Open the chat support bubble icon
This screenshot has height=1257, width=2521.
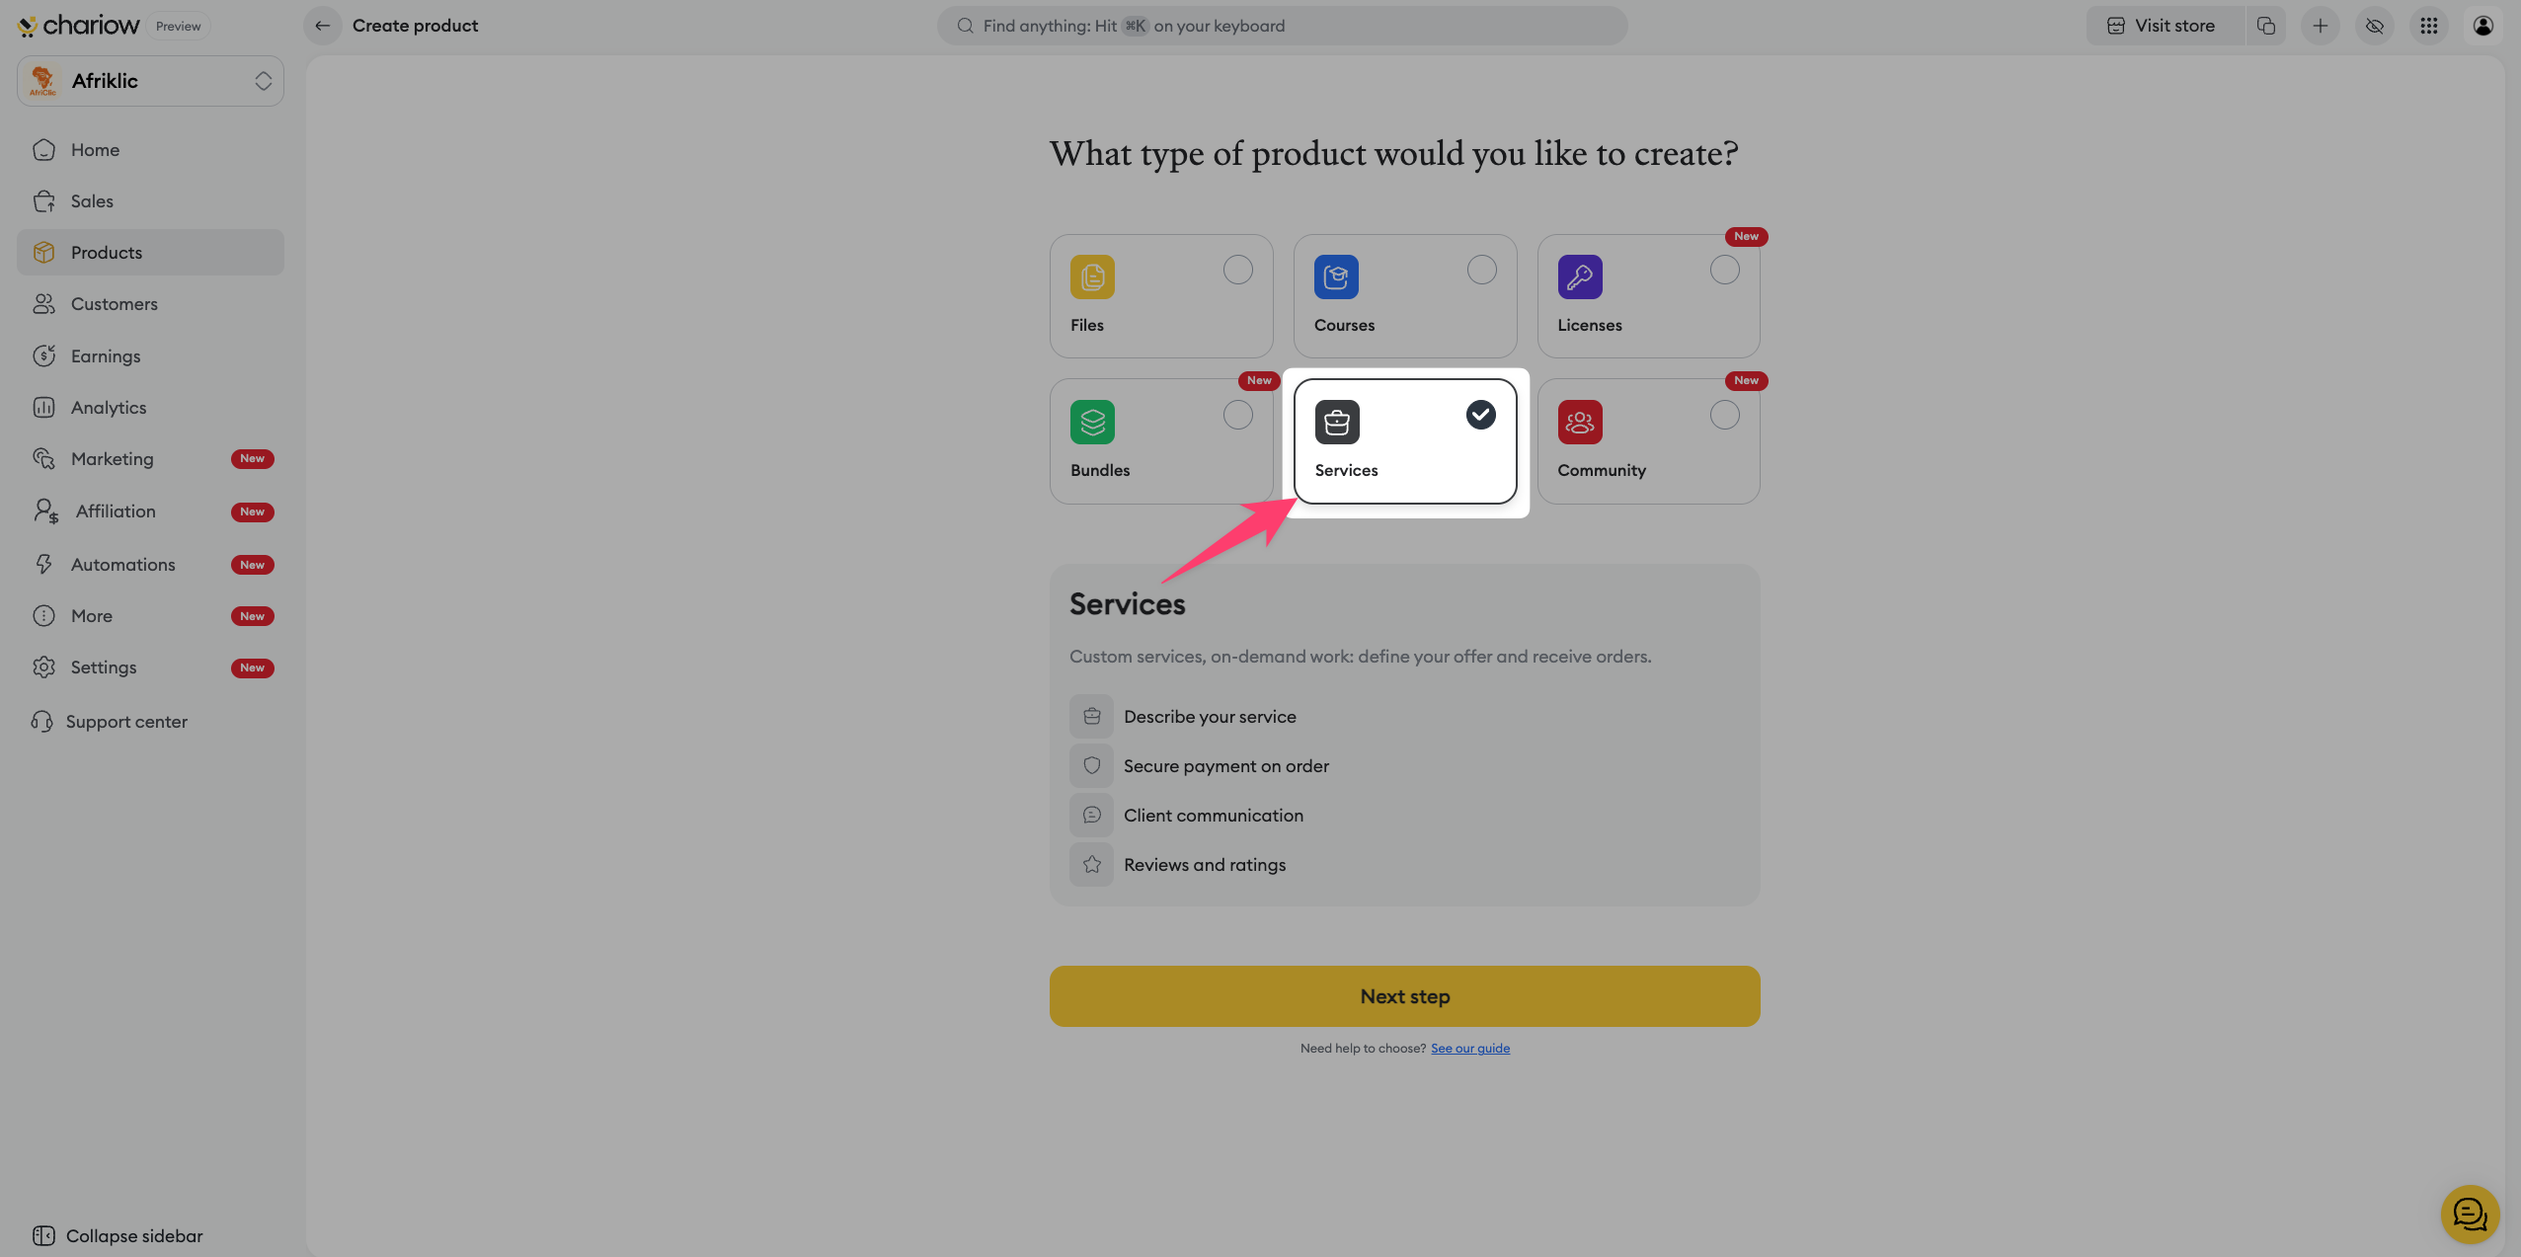tap(2470, 1214)
